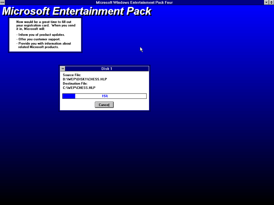This screenshot has width=274, height=205.
Task: Open the main window control menu box
Action: [2, 2]
